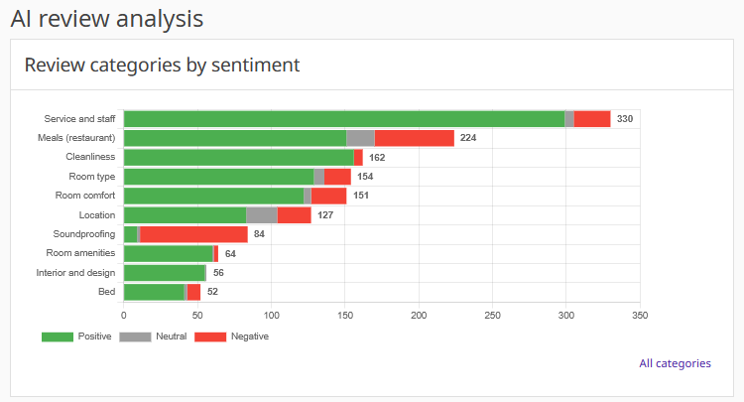Click the red Soundproofing negative bar
Viewport: 744px width, 402px height.
pos(193,234)
